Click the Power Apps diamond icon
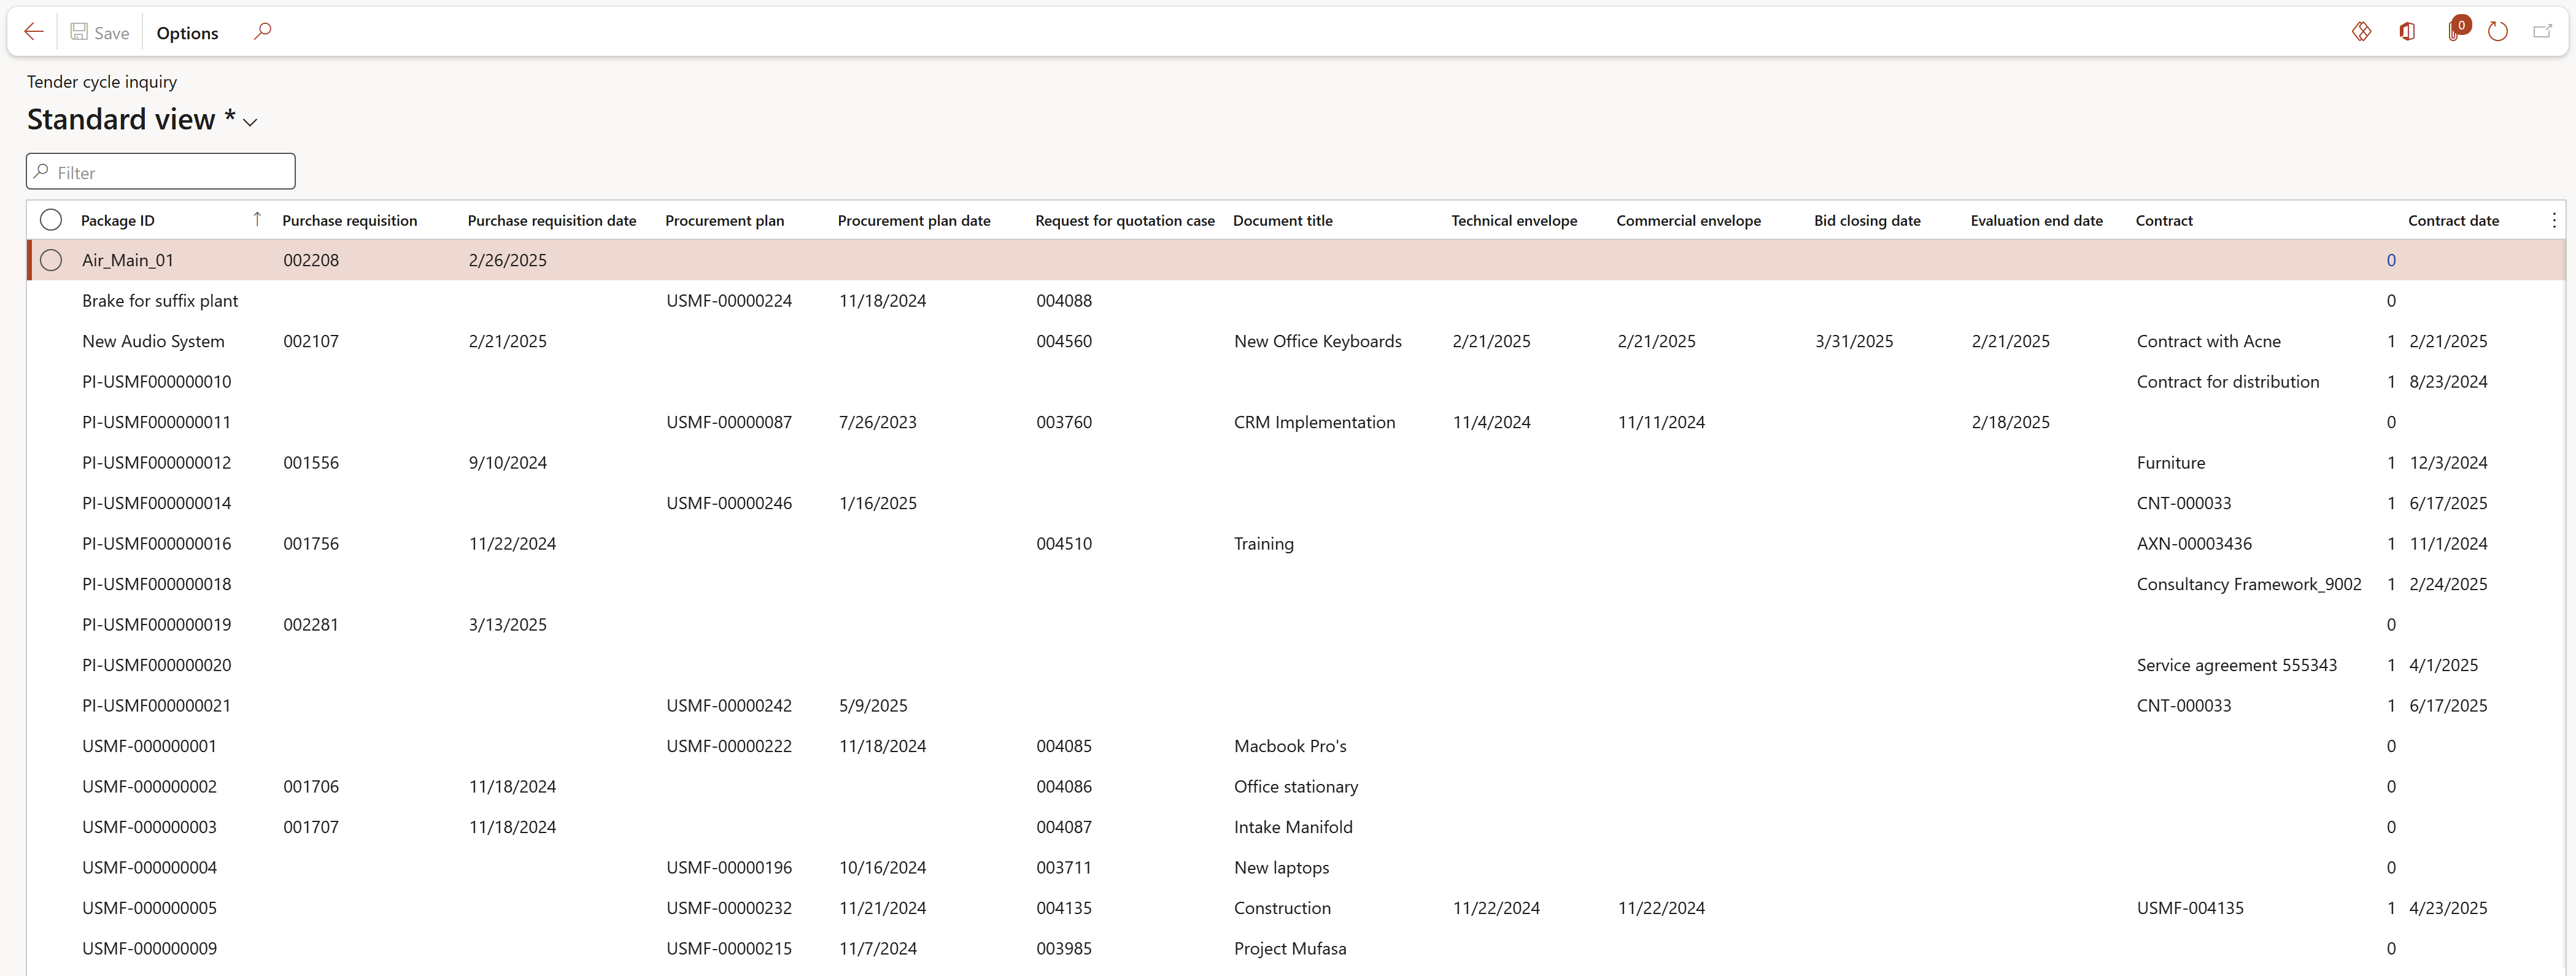 2361,32
